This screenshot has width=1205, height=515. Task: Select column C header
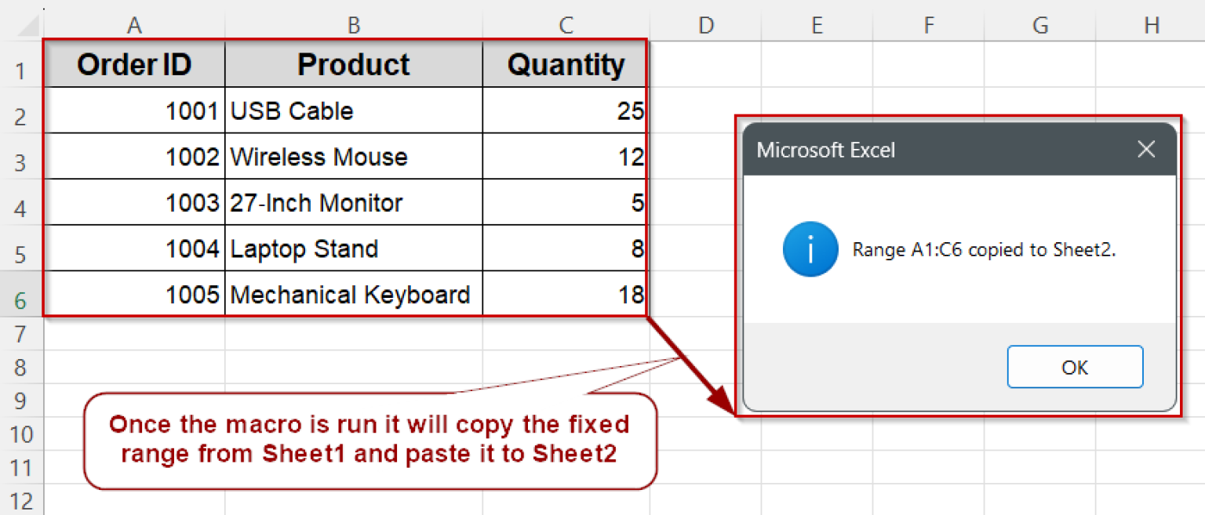tap(566, 26)
